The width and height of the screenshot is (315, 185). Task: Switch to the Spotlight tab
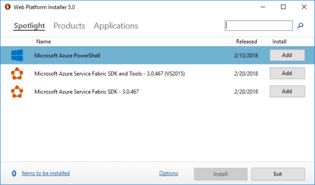pos(29,26)
